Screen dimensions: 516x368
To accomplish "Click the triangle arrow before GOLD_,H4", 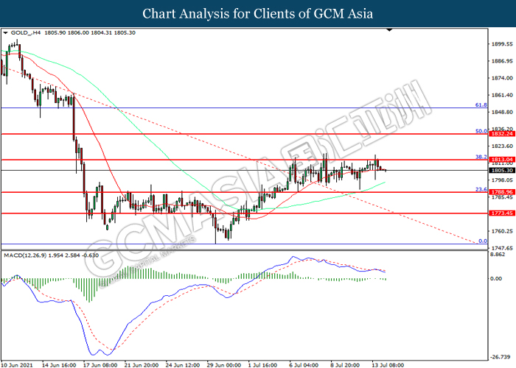I will point(6,33).
